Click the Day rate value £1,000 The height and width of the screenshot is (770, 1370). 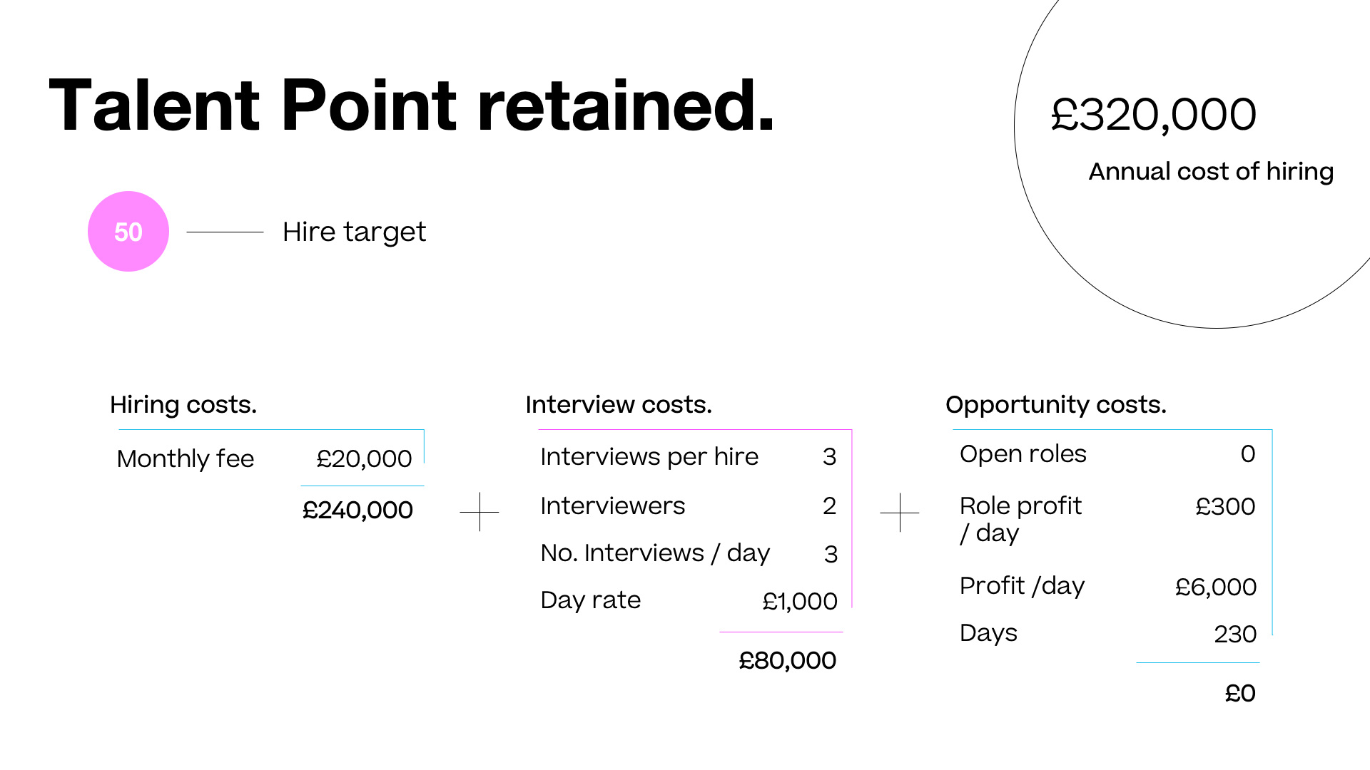(x=800, y=601)
